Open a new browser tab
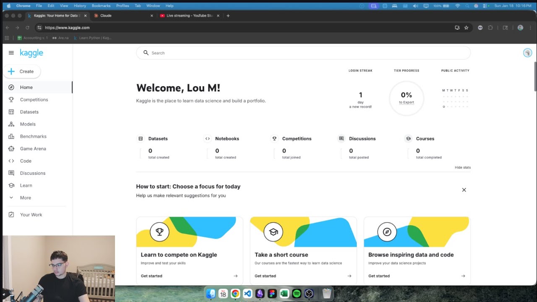537x302 pixels. click(228, 16)
